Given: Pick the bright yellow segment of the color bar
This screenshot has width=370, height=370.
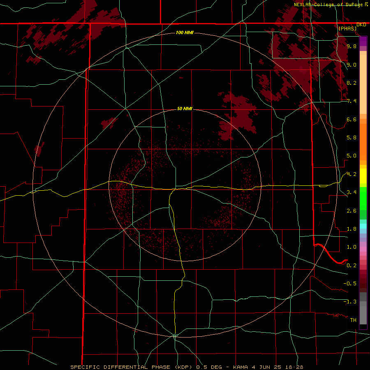Looking at the screenshot, I should (x=363, y=176).
